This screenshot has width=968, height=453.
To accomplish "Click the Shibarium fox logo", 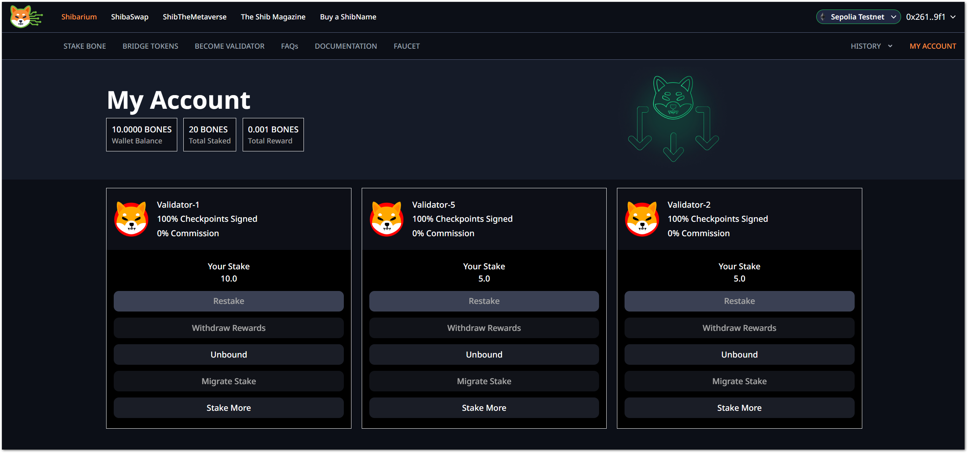I will 25,17.
